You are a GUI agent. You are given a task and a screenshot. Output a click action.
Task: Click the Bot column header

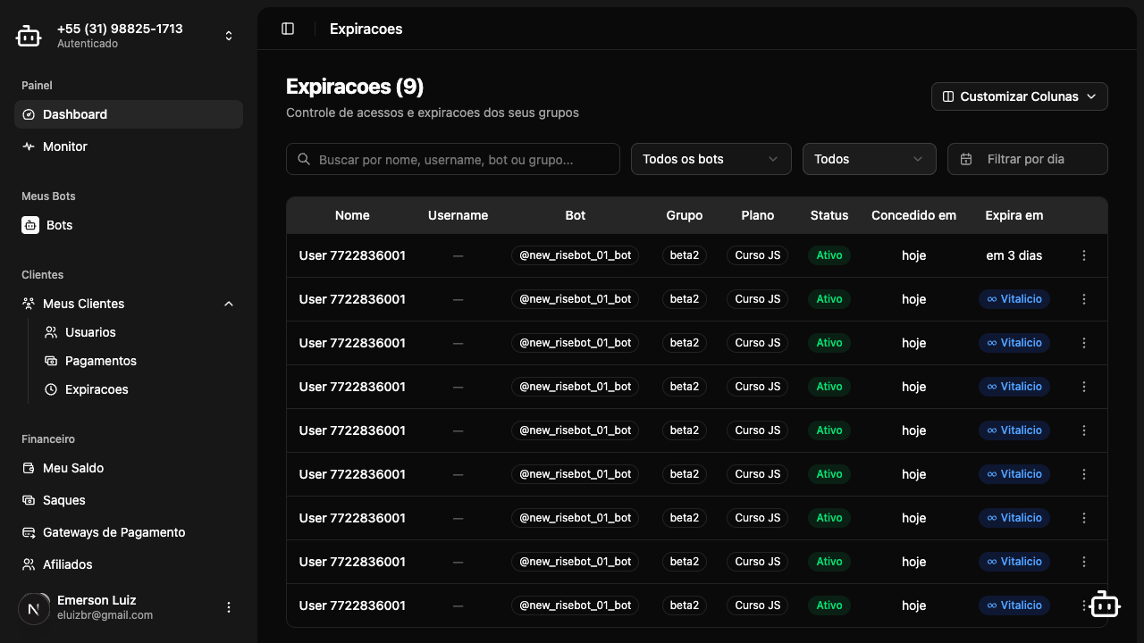click(x=576, y=215)
